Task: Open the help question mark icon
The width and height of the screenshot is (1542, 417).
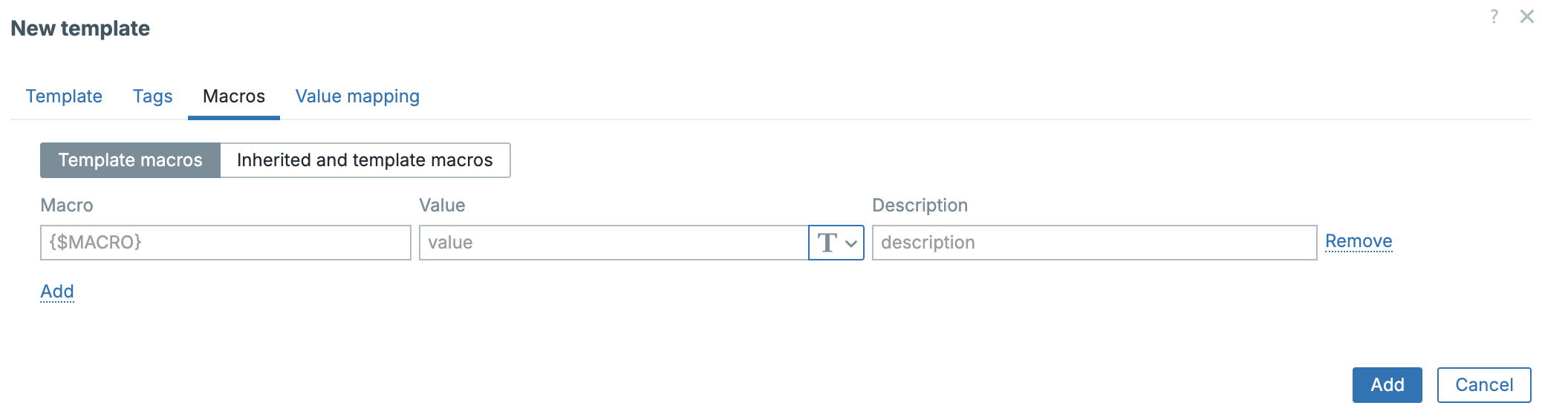Action: pos(1494,16)
